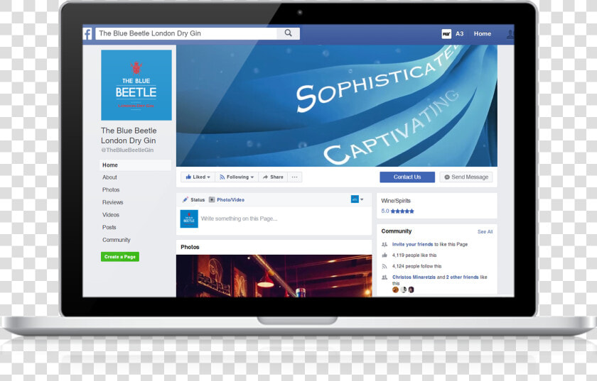Open the Following dropdown button
This screenshot has height=381, width=597.
[x=237, y=177]
